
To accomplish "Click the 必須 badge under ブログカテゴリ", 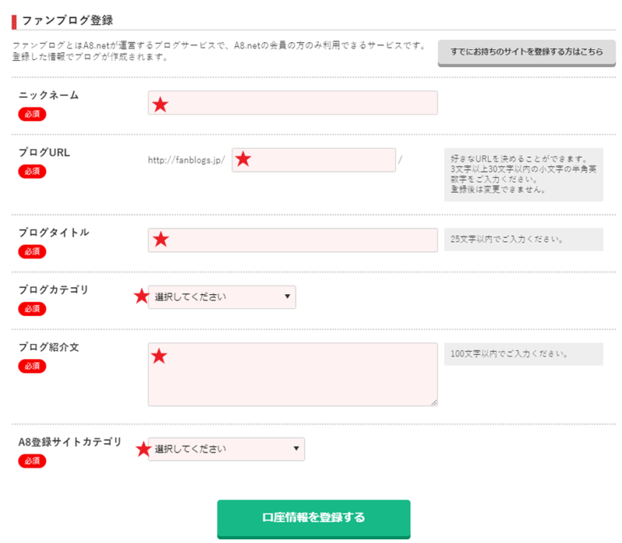I will 32,309.
